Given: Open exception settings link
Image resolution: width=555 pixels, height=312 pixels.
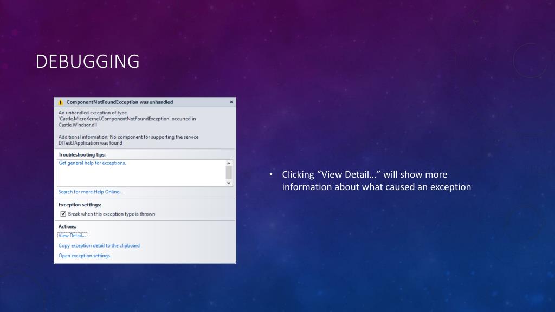Looking at the screenshot, I should tap(84, 256).
